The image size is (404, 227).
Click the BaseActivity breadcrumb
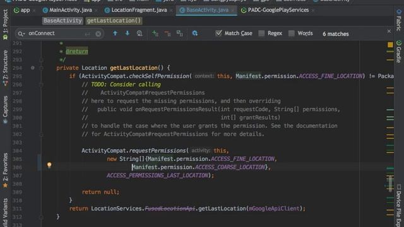click(x=62, y=21)
